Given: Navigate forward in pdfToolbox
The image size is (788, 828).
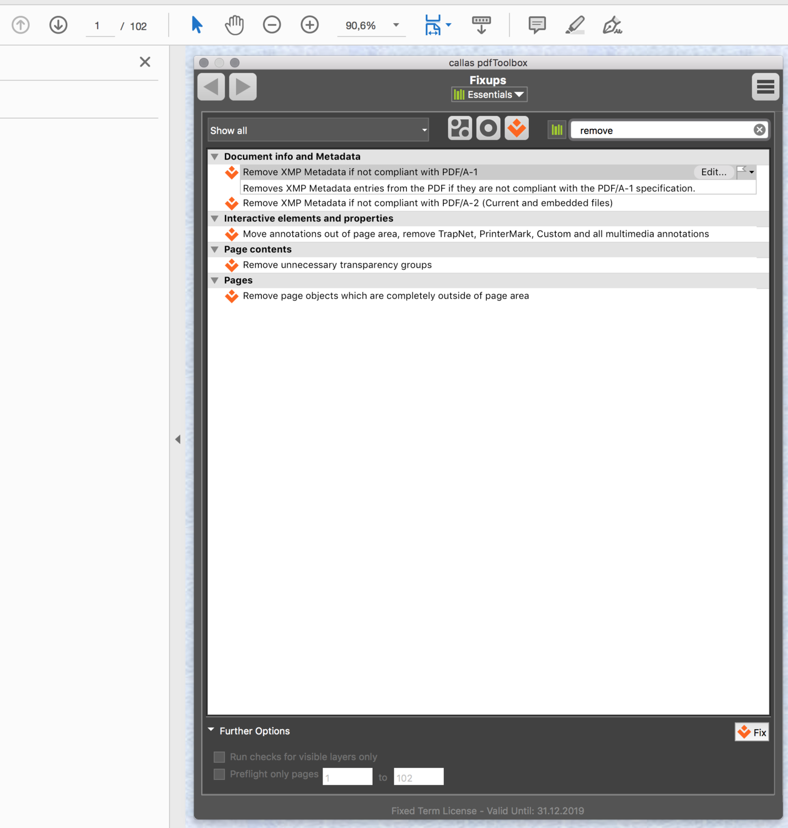Looking at the screenshot, I should [243, 87].
